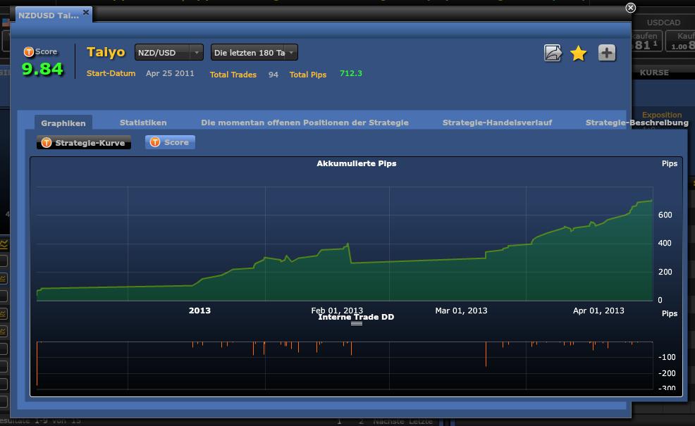The width and height of the screenshot is (695, 426).
Task: Click the plus icon to add strategy
Action: click(x=607, y=53)
